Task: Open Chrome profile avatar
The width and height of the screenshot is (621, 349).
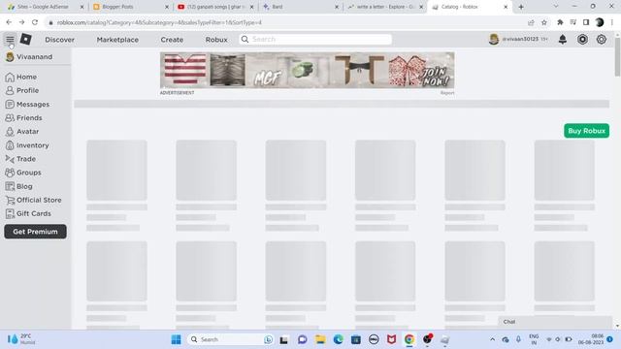Action: point(600,22)
